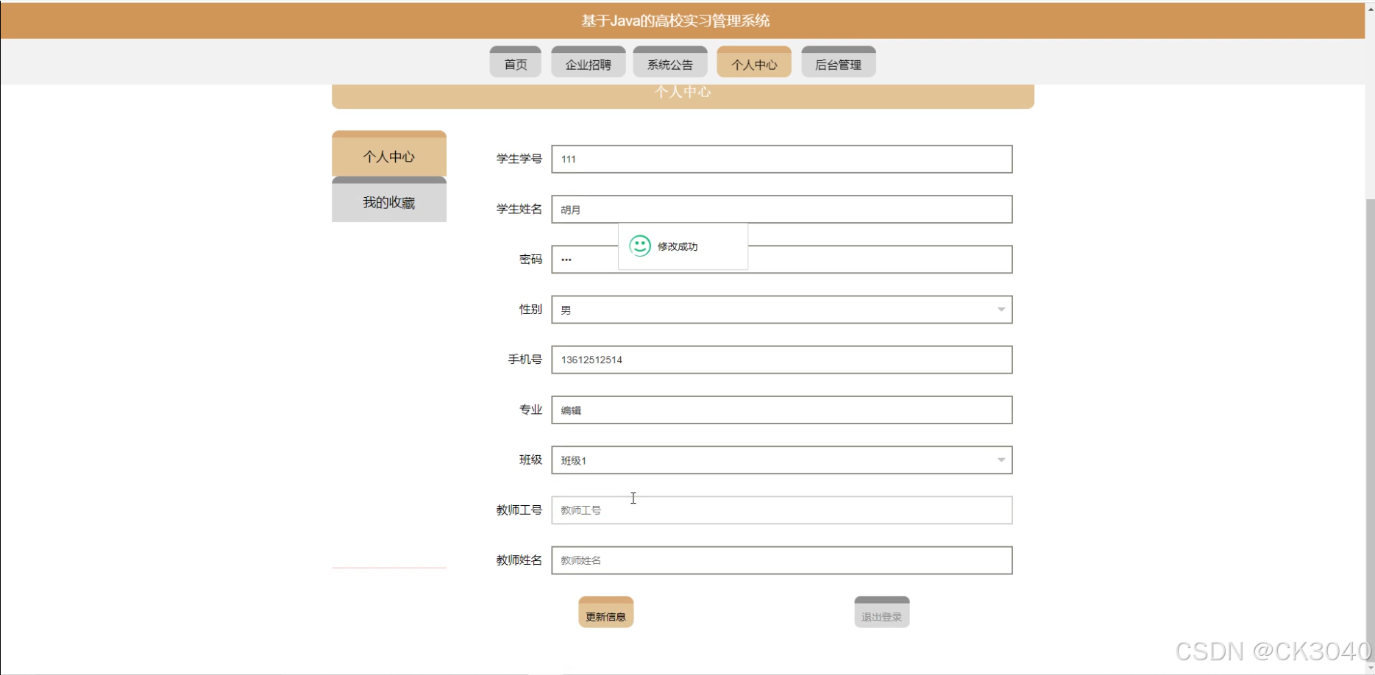Click the smiley icon in the success toast
The width and height of the screenshot is (1375, 675).
coord(641,246)
